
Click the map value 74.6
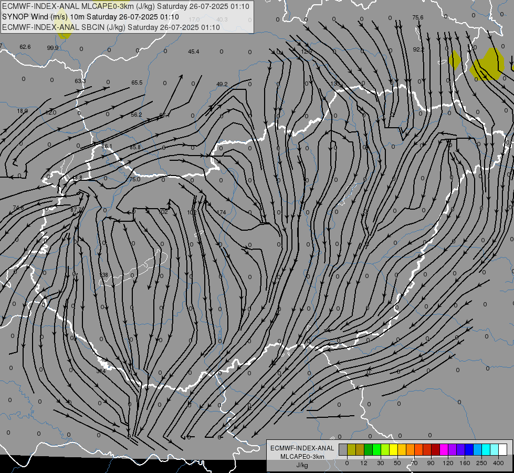[18, 208]
